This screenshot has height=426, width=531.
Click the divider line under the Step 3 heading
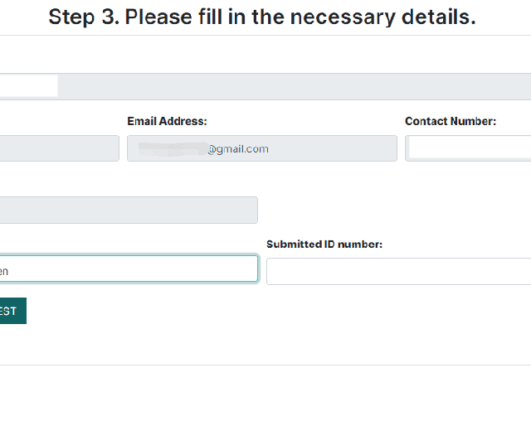click(265, 35)
